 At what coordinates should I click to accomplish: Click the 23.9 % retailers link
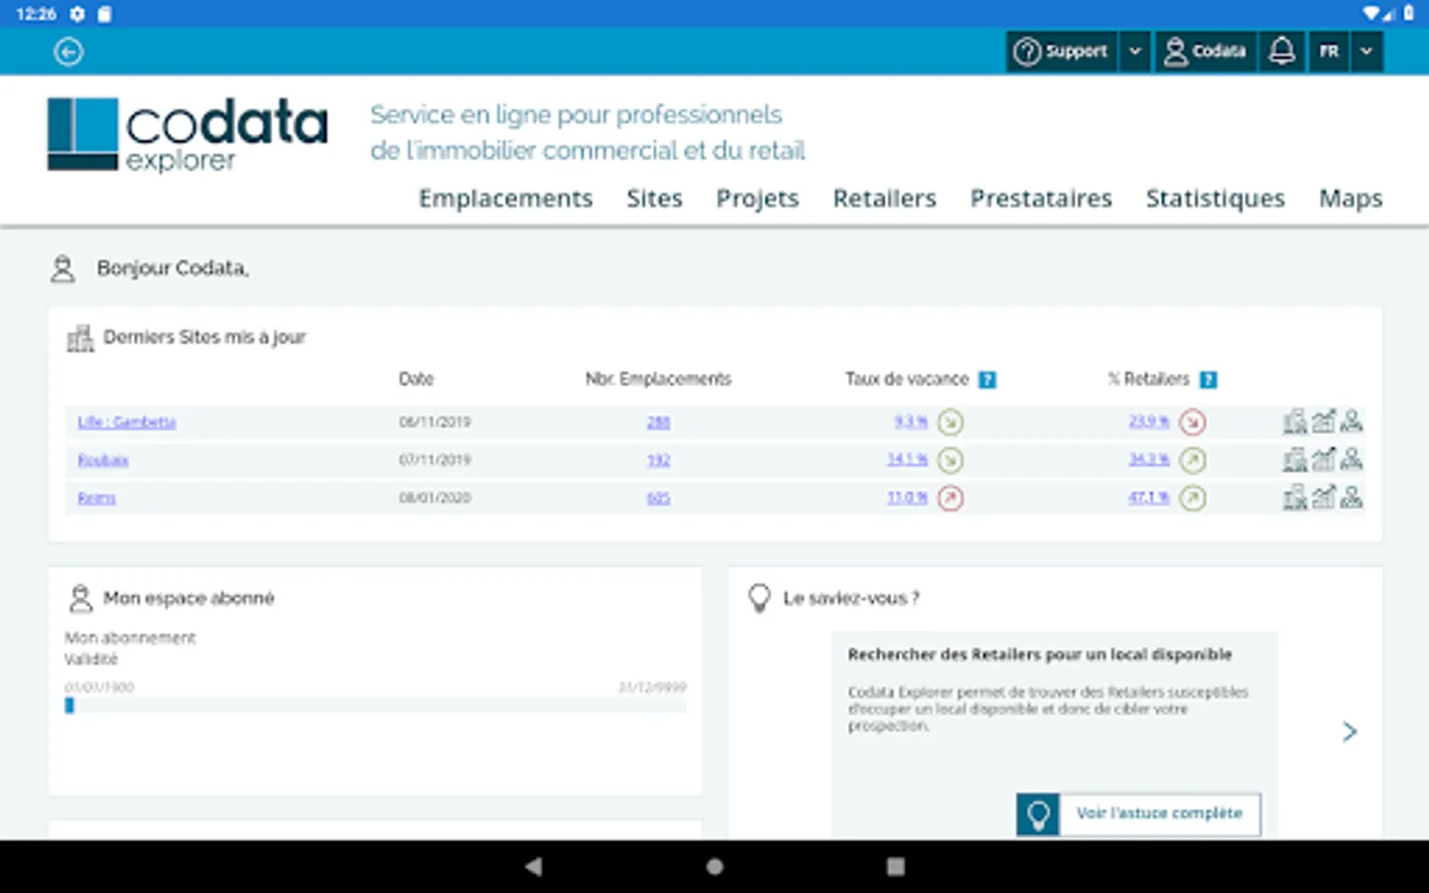(x=1149, y=422)
